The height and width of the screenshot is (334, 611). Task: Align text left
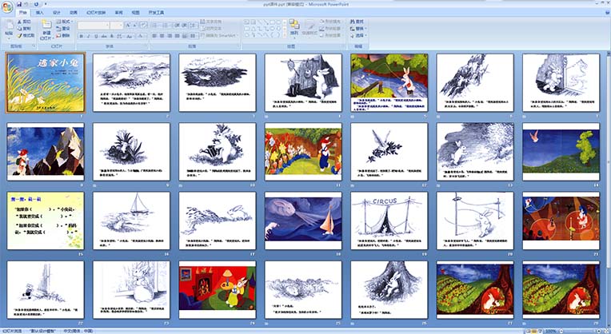click(x=154, y=36)
